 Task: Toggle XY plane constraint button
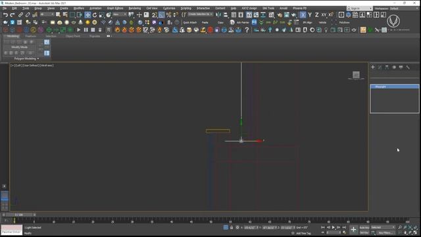click(x=324, y=14)
